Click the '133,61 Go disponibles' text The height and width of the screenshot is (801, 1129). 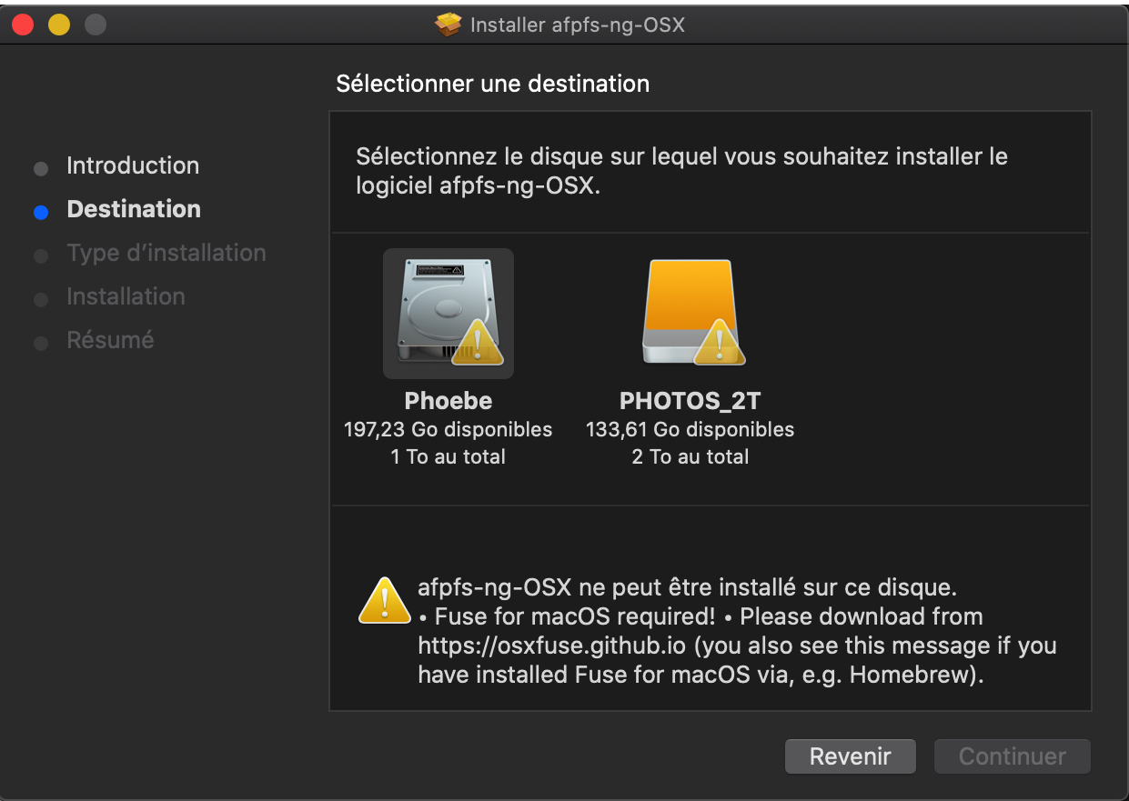pos(691,429)
